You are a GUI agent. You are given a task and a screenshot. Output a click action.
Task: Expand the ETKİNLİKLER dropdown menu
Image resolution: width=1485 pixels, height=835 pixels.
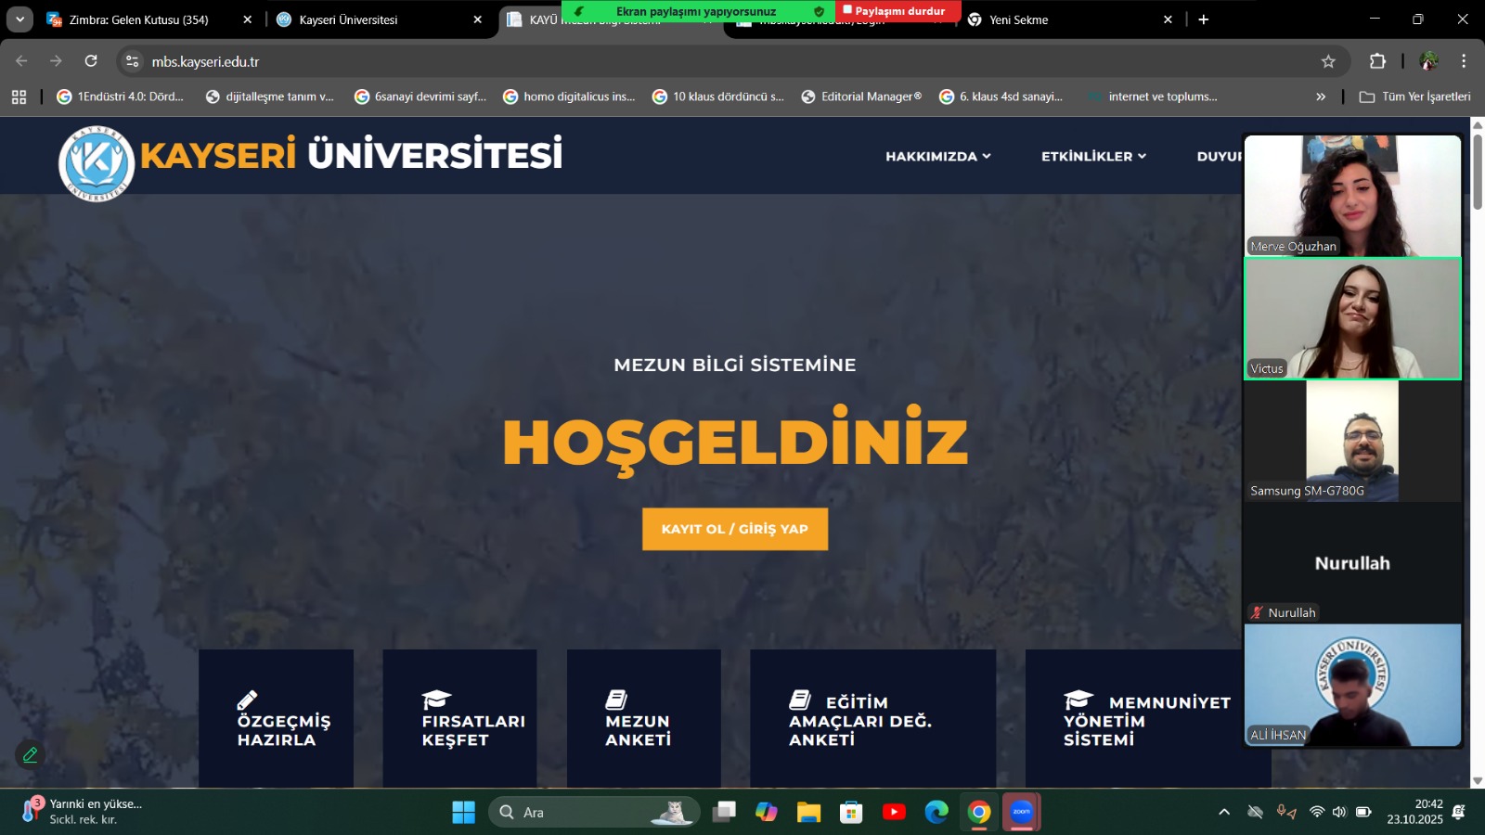click(1092, 156)
